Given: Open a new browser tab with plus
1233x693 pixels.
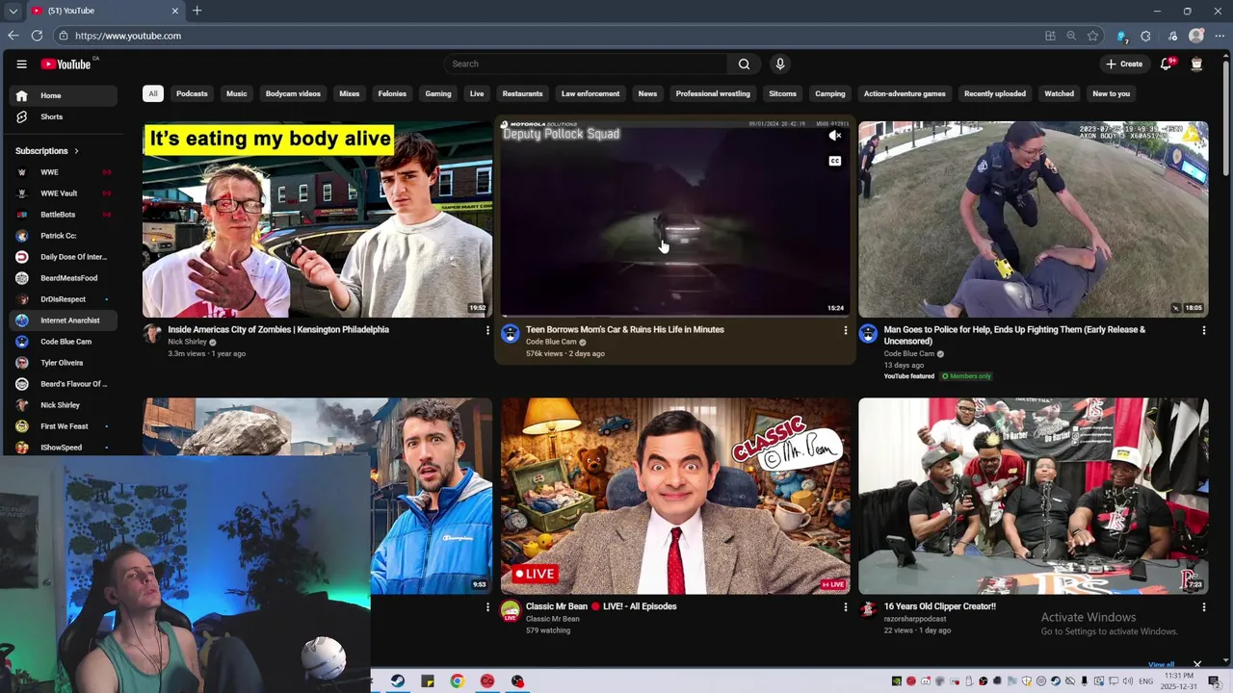Looking at the screenshot, I should point(197,11).
